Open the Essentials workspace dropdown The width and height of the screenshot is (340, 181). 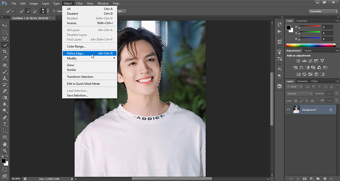click(x=323, y=11)
